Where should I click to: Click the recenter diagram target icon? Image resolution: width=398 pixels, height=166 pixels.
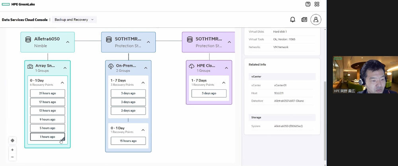tap(12, 140)
